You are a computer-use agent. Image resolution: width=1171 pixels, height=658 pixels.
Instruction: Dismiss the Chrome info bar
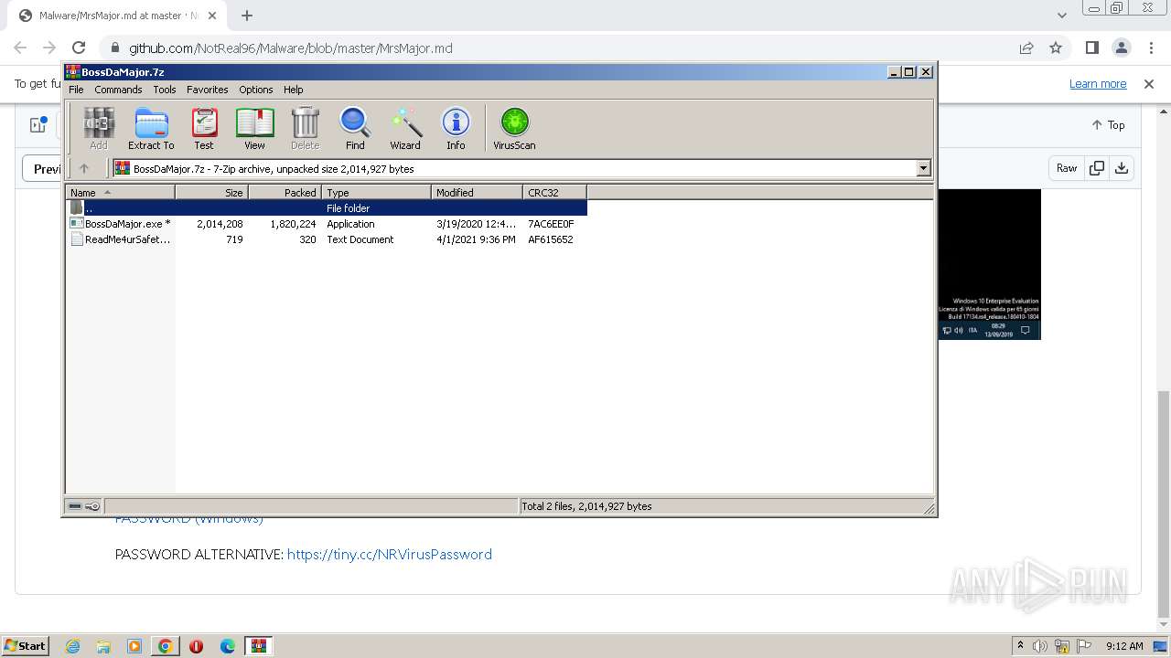coord(1149,83)
